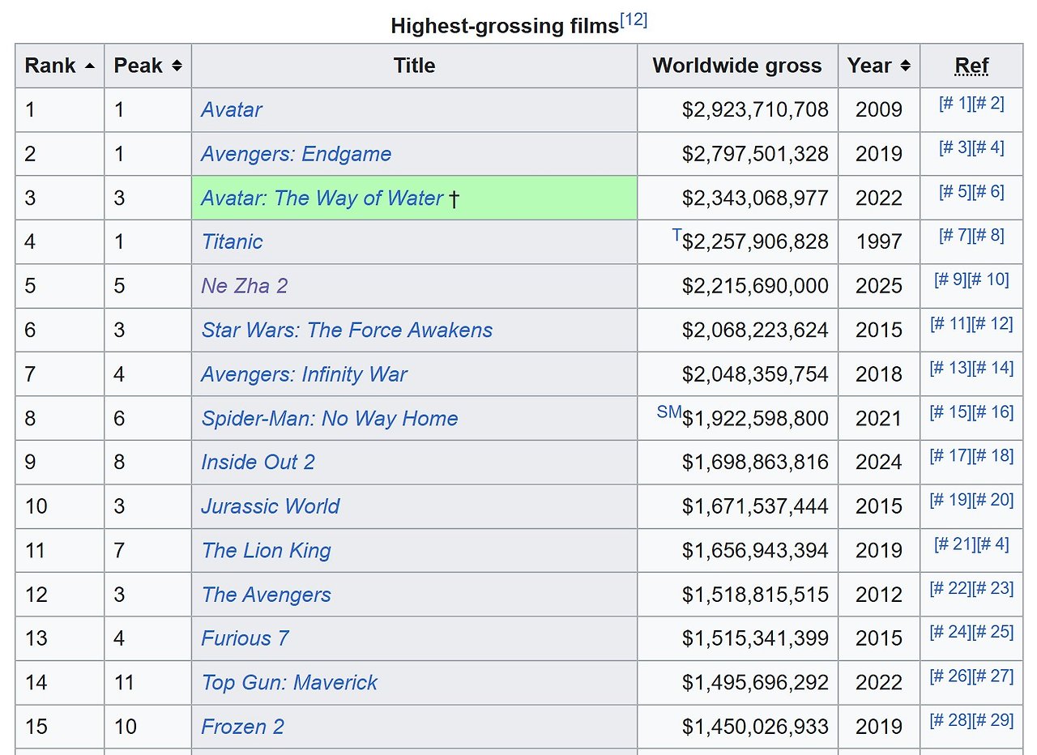Viewport: 1037px width, 755px height.
Task: Select Ne Zha 2 gross $2,215,690,000
Action: click(755, 286)
